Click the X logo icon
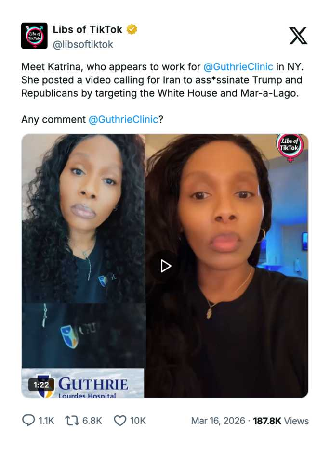Image resolution: width=330 pixels, height=449 pixels. coord(298,36)
